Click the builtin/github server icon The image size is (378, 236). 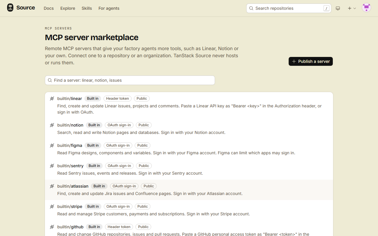point(52,227)
